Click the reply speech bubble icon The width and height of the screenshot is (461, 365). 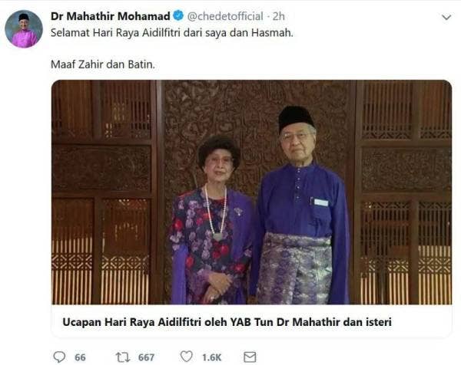[59, 357]
